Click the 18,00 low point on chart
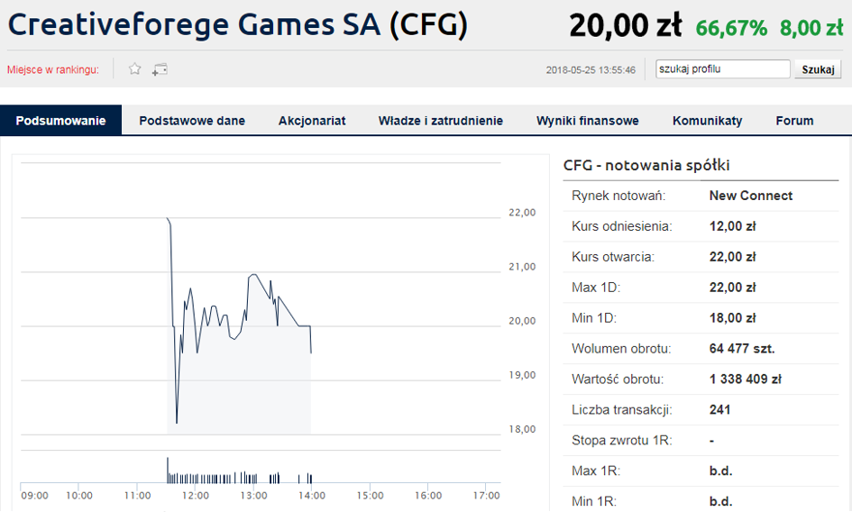 tap(177, 423)
